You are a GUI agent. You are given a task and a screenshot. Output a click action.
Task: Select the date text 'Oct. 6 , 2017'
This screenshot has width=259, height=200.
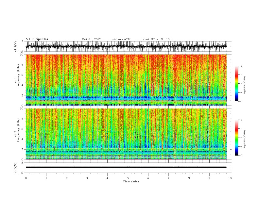(x=91, y=39)
